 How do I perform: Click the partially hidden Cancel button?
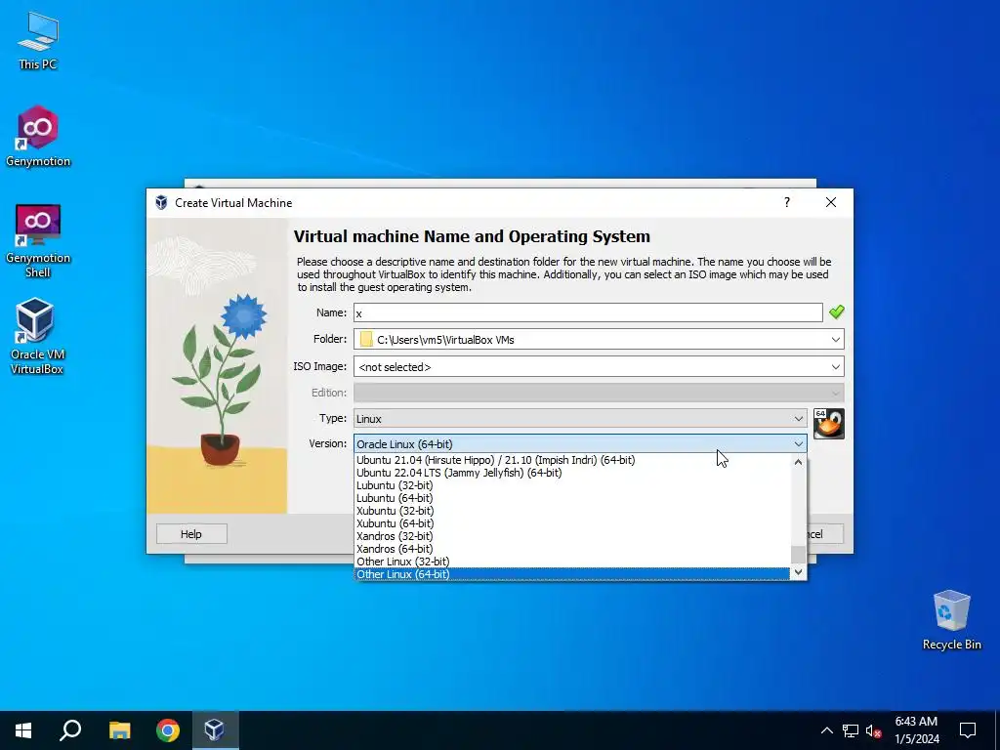tap(826, 534)
